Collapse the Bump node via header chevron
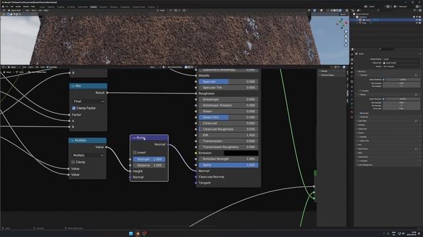Screen dimensions: 423x237 coord(134,138)
